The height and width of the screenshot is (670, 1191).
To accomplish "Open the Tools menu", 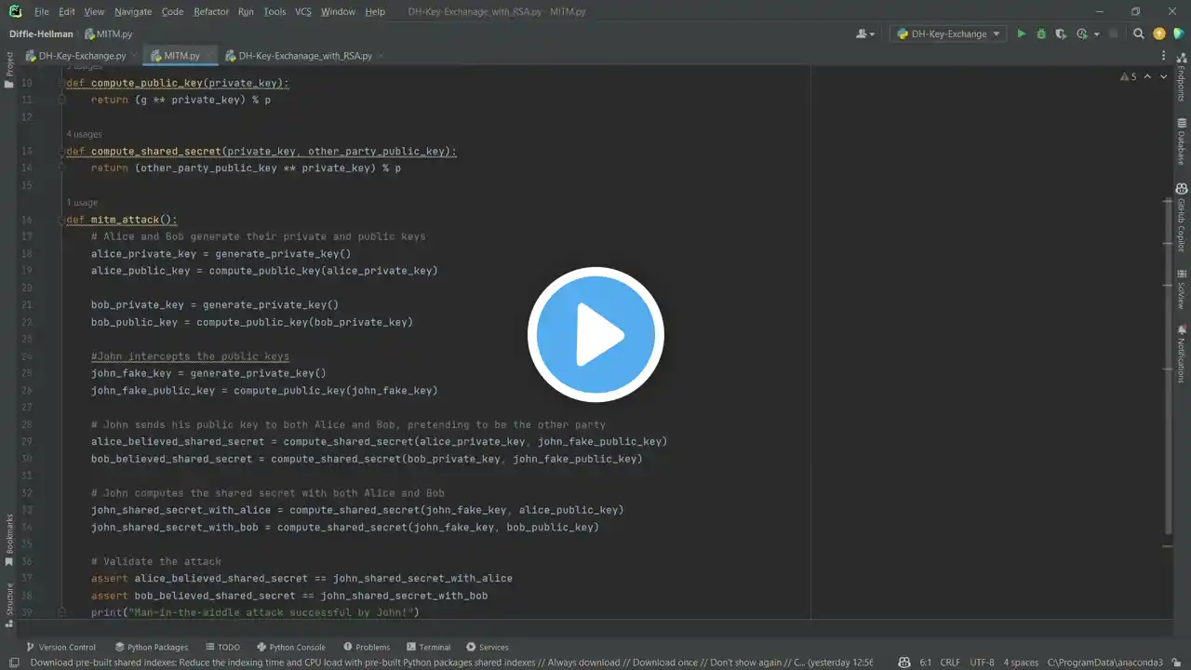I will (274, 11).
